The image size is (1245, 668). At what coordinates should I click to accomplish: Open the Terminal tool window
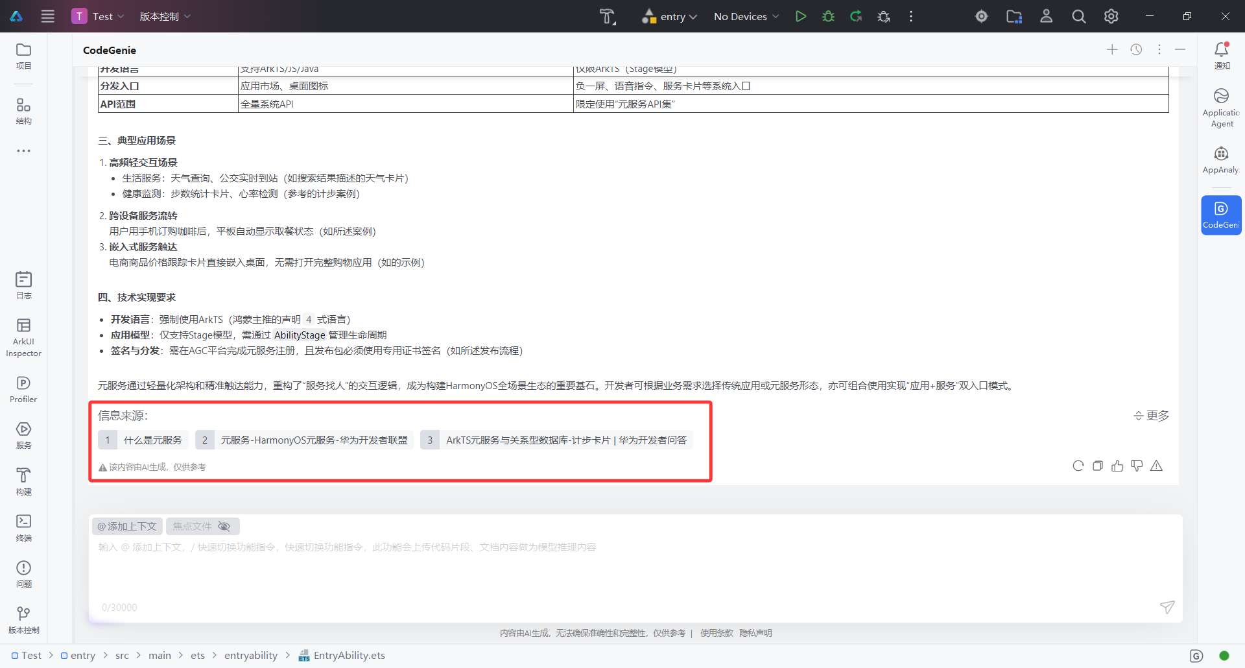click(x=24, y=528)
